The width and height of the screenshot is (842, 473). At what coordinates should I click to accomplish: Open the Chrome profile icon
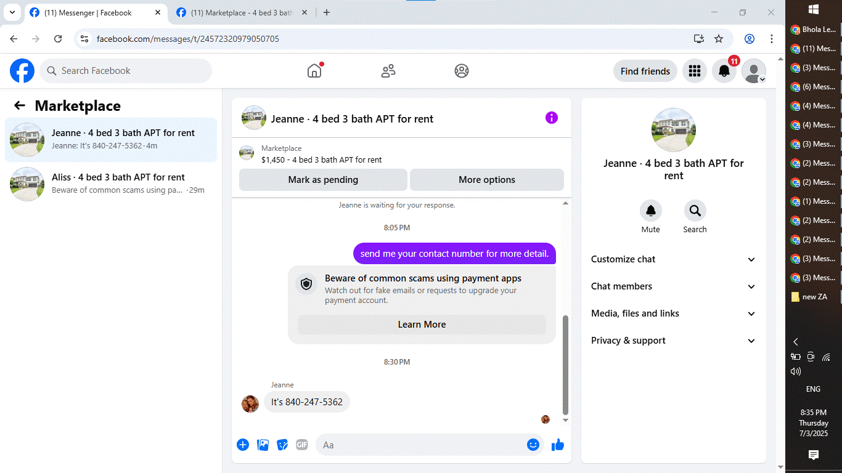(750, 39)
